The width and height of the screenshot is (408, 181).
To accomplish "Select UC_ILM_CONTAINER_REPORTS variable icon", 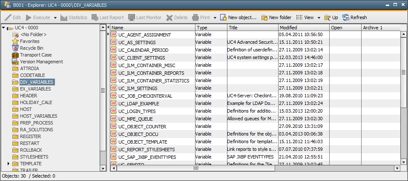I will [x=114, y=73].
